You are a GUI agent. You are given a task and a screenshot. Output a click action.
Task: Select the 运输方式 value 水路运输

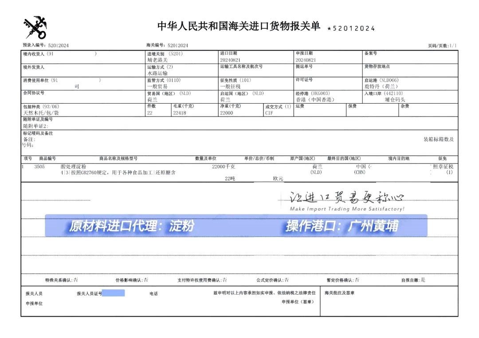click(x=157, y=73)
